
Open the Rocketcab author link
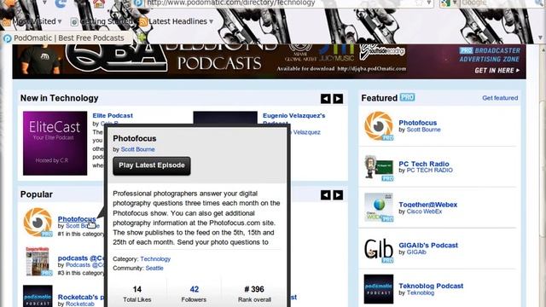tap(79, 304)
